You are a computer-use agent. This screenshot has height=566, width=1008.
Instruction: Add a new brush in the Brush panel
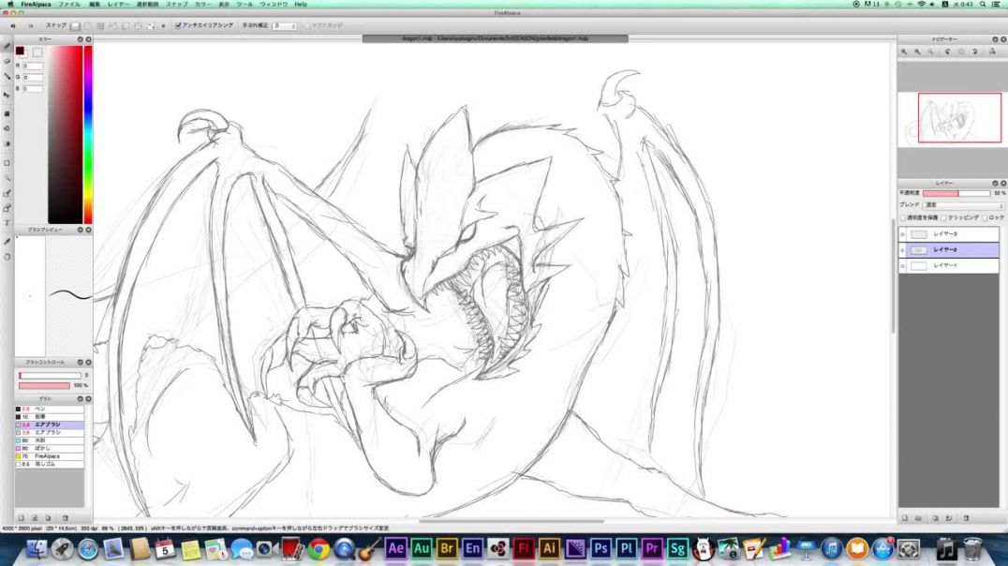point(22,518)
